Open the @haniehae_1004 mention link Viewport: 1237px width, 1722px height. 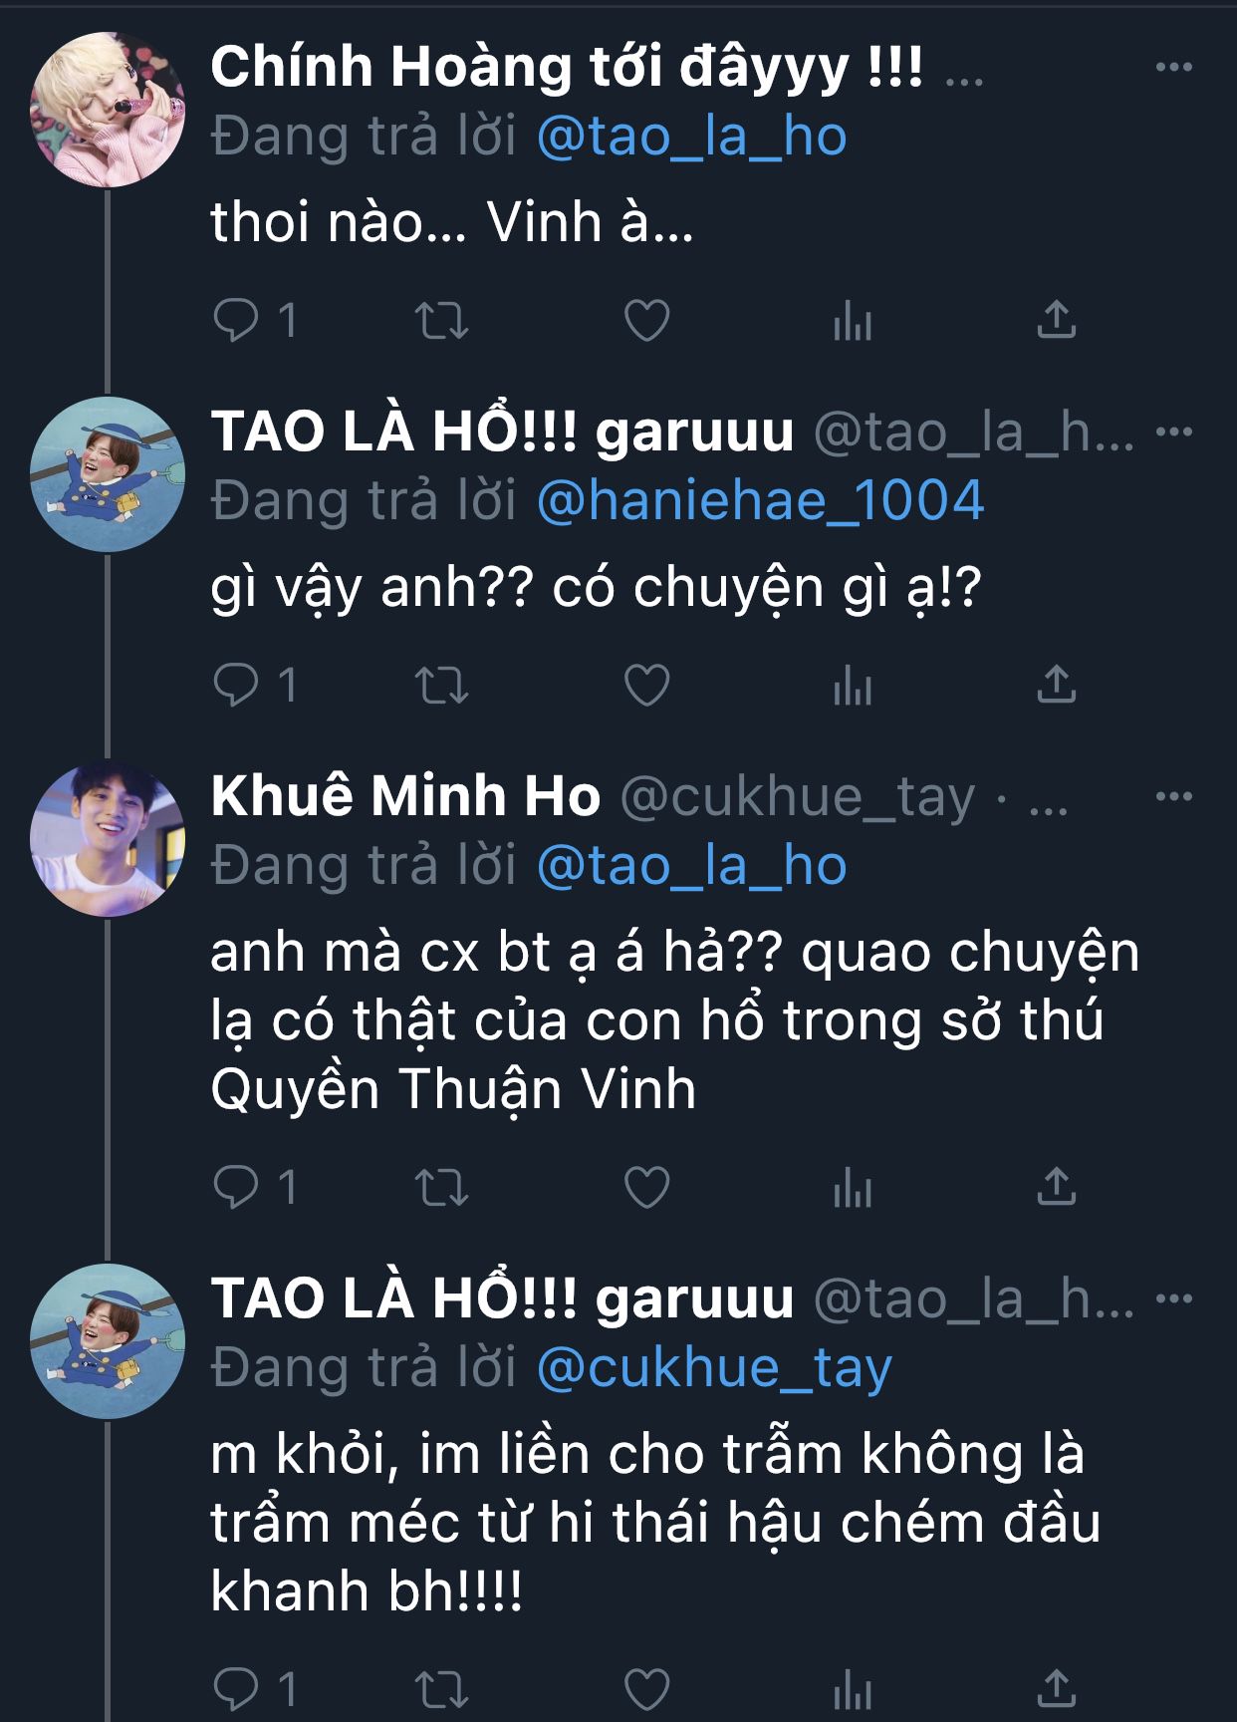tap(760, 500)
